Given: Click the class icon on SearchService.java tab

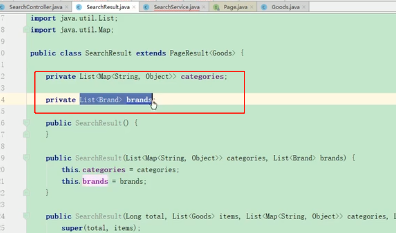Looking at the screenshot, I should coord(146,7).
